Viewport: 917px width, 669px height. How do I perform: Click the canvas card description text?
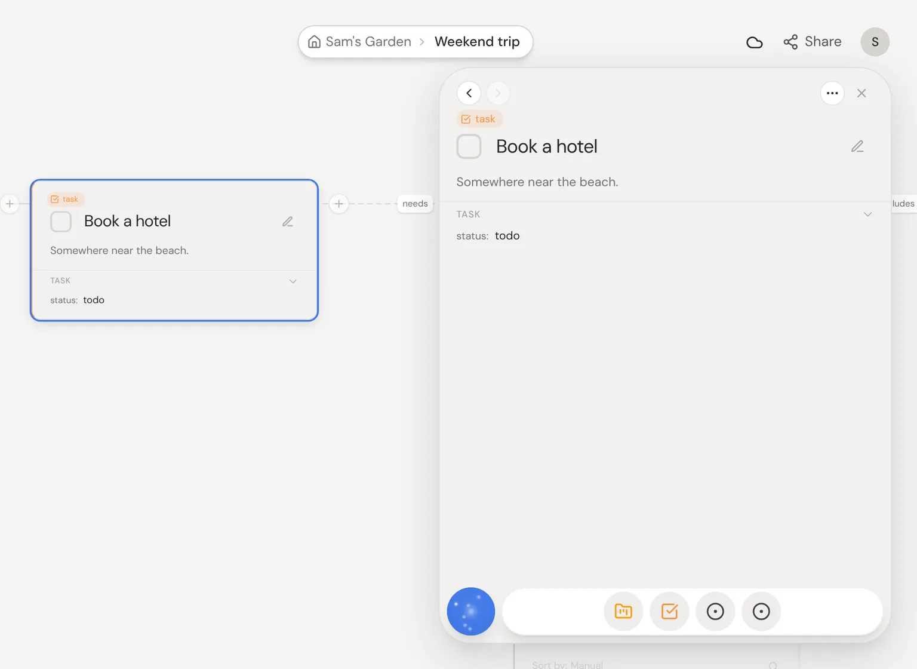(x=119, y=251)
